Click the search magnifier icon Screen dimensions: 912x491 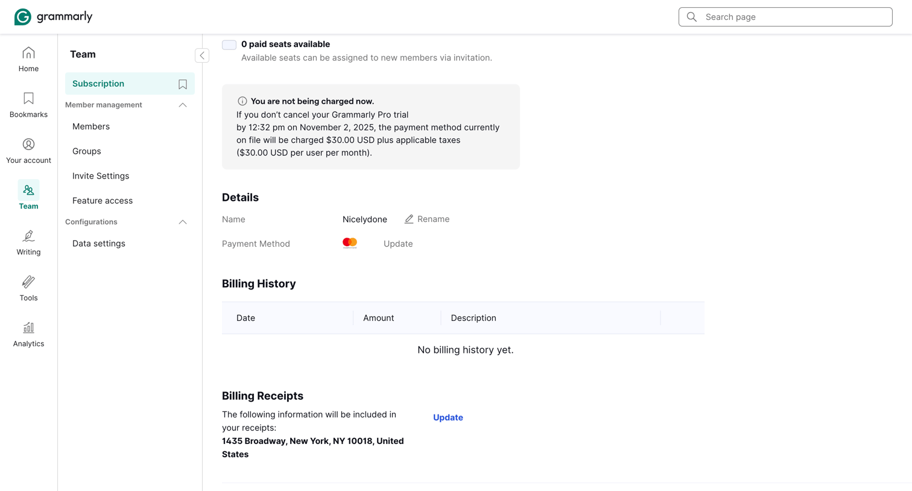[x=692, y=17]
